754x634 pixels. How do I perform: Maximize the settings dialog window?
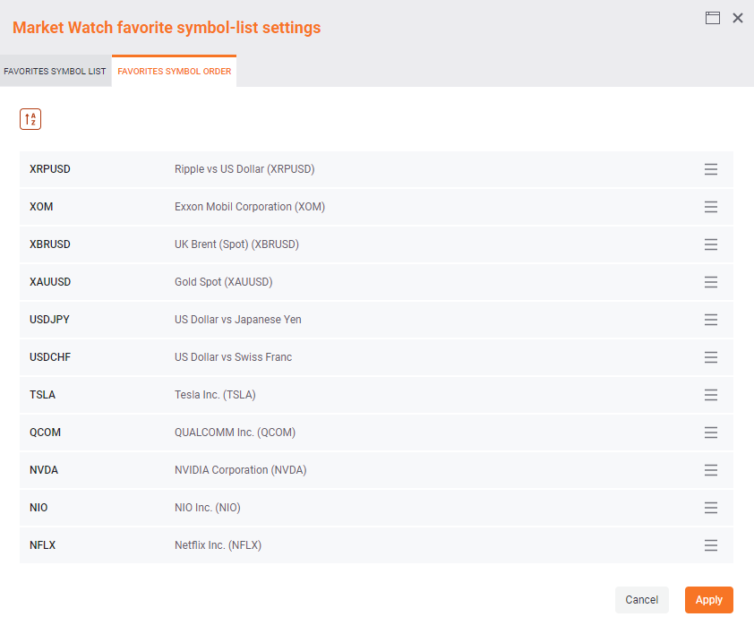click(x=713, y=18)
